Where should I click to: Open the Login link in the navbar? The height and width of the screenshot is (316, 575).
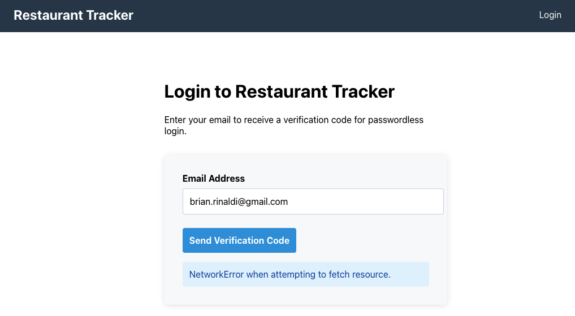[x=550, y=15]
